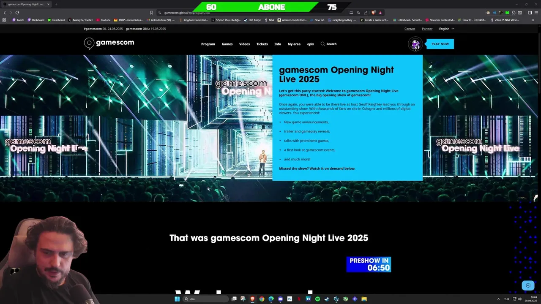This screenshot has height=304, width=541.
Task: Open volume control in system tray
Action: pyautogui.click(x=519, y=299)
